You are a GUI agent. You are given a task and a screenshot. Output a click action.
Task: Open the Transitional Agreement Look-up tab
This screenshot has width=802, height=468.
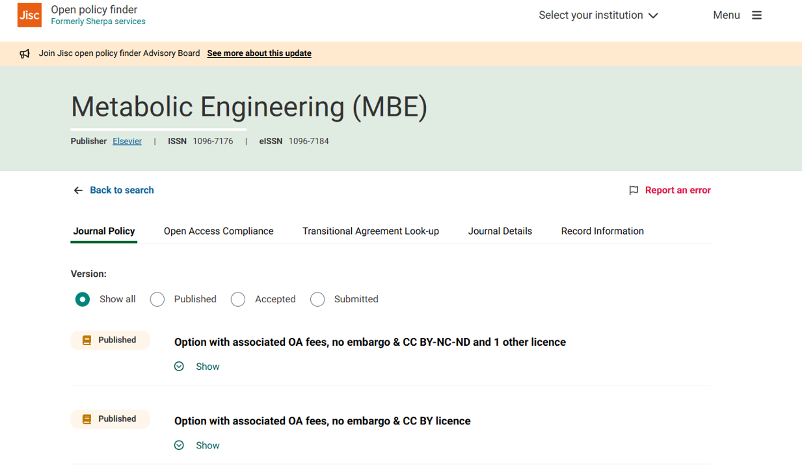[x=370, y=231]
